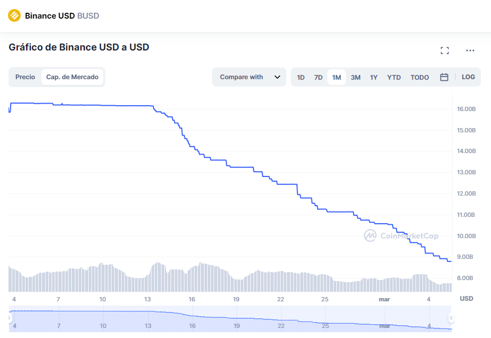This screenshot has height=338, width=491.
Task: Click the 16.00B axis label
Action: pos(466,109)
